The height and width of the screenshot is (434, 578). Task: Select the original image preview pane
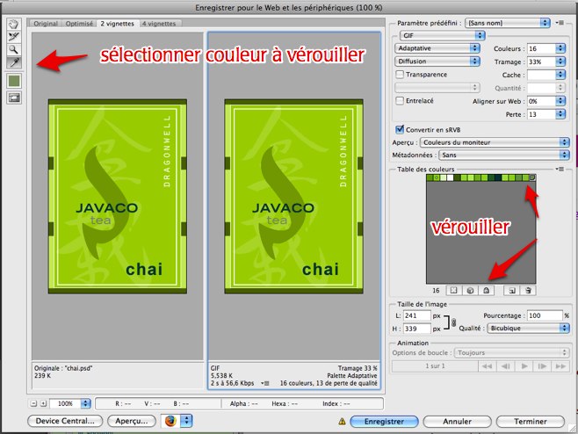(x=117, y=196)
